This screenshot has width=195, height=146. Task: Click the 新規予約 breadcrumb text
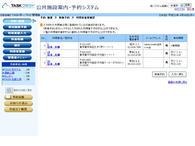click(x=64, y=17)
